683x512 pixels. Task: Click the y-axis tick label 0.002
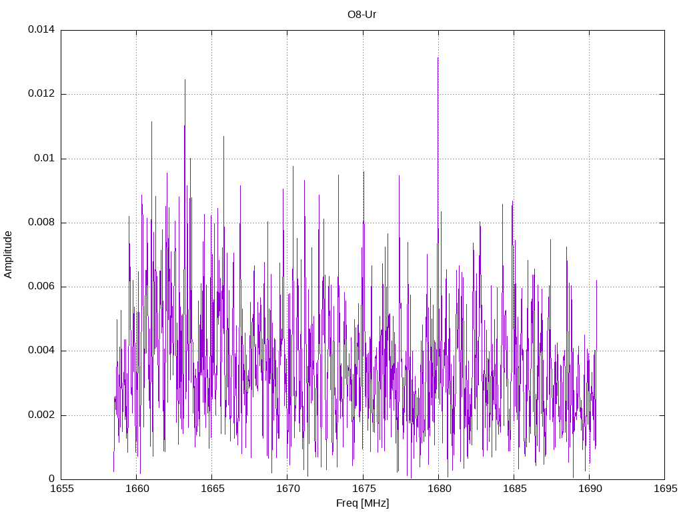pyautogui.click(x=41, y=415)
